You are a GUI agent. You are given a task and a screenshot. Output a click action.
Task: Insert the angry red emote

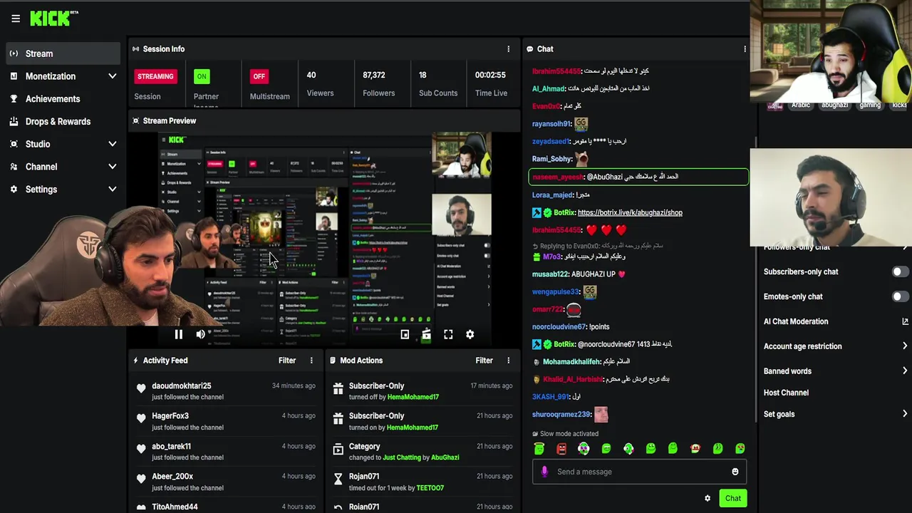click(561, 448)
